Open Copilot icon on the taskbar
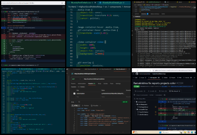Image resolution: width=197 pixels, height=135 pixels. coord(189,132)
